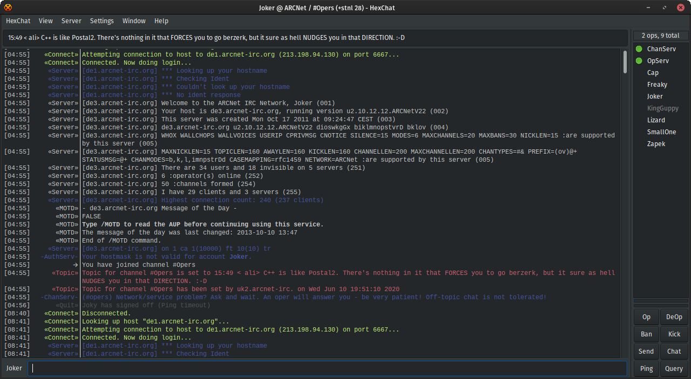Click the "There are 34 users and 18 invisible" line

(223, 168)
